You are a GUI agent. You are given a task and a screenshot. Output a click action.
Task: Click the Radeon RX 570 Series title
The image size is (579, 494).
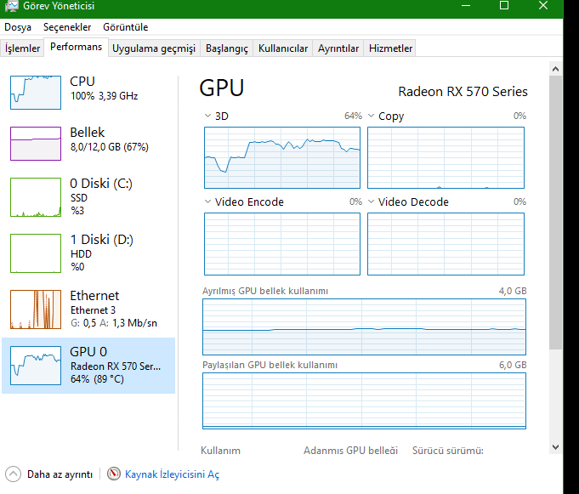(463, 92)
